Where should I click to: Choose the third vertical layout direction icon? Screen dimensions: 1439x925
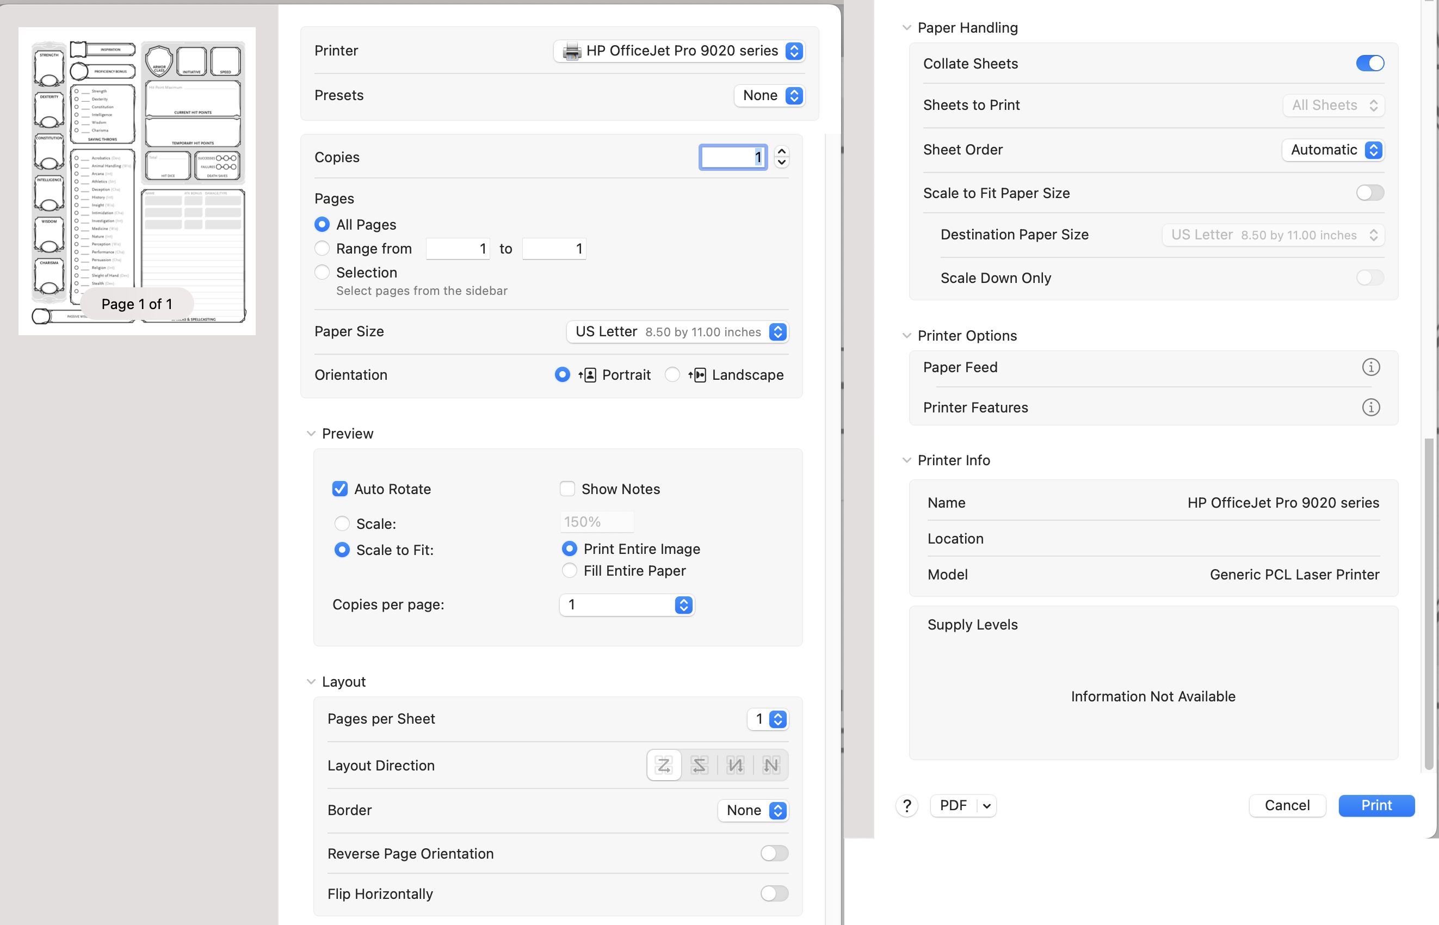pos(735,765)
